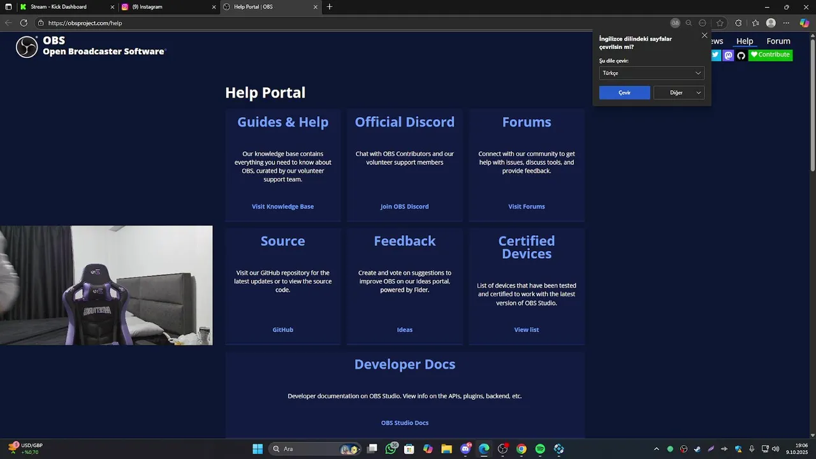Screen dimensions: 816x459
Task: Click the zoom magnifier icon in address bar
Action: click(x=688, y=23)
